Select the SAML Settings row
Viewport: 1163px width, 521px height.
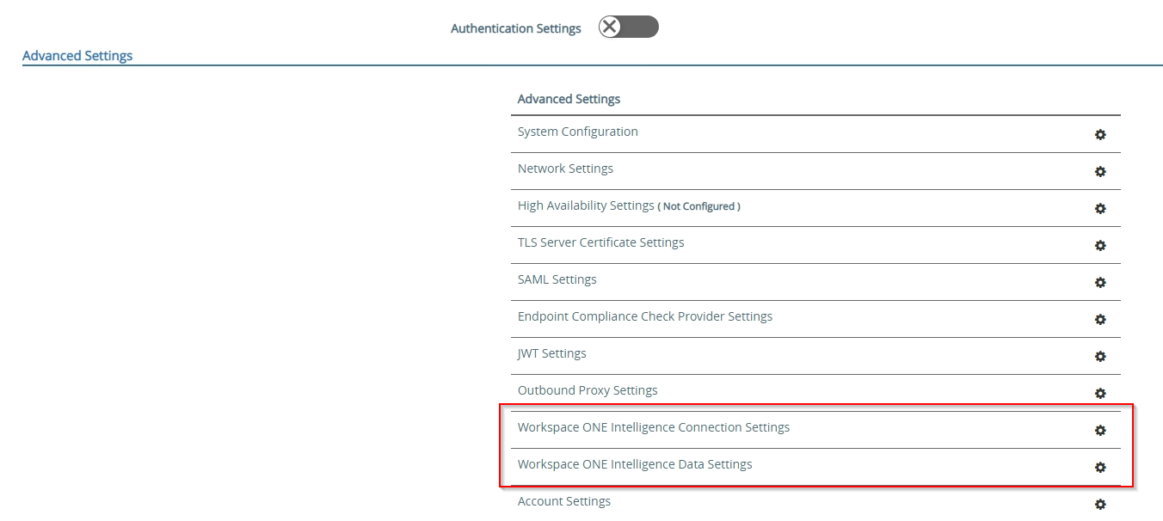[557, 279]
